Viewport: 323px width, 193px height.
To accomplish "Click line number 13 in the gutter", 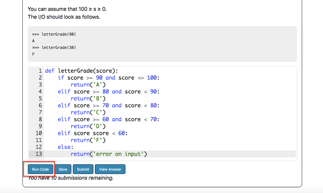I will (39, 154).
